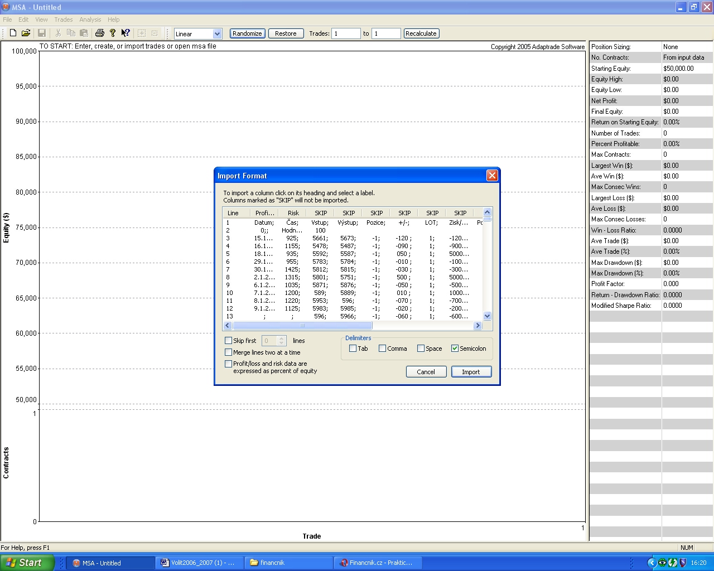Screen dimensions: 714x571
Task: Click the Import button
Action: coord(471,372)
